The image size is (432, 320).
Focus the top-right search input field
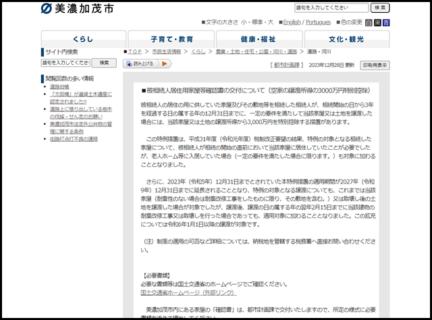[x=331, y=7]
